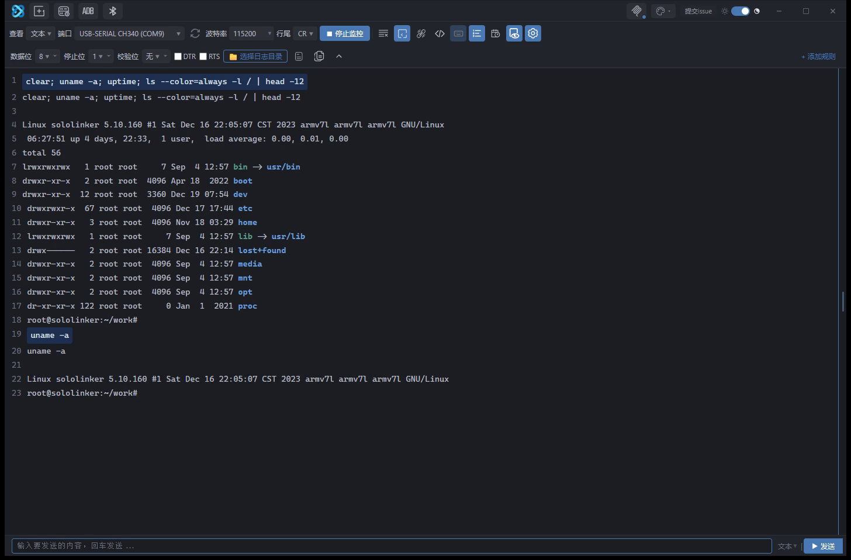Click the link chain toolbar icon
Image resolution: width=851 pixels, height=560 pixels.
pos(421,33)
